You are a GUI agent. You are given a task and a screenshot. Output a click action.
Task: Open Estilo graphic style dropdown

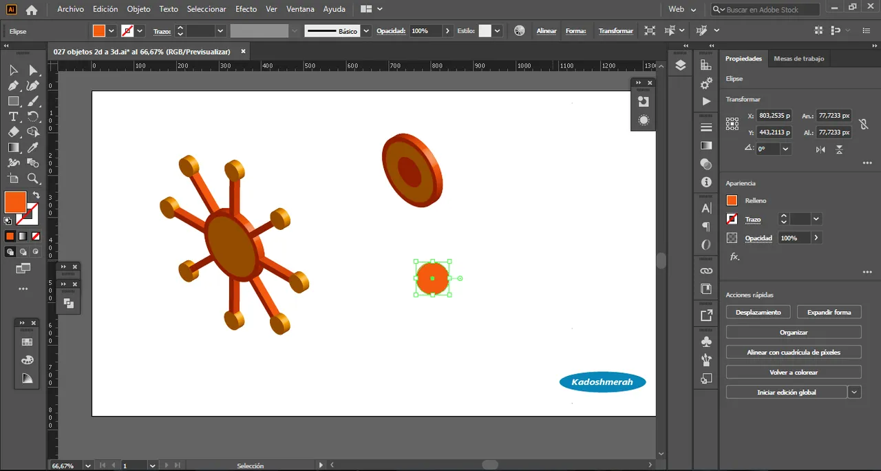pos(497,31)
